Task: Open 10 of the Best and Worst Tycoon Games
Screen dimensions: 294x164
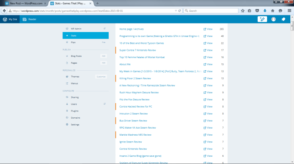Action: click(142, 43)
